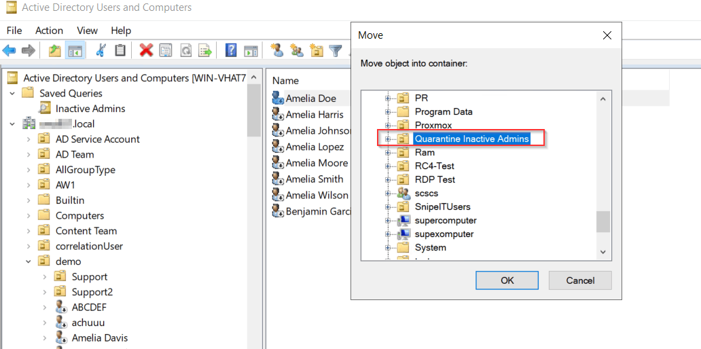Viewport: 701px width, 349px height.
Task: Click the Move dialog scrollbar down arrow
Action: (x=603, y=252)
